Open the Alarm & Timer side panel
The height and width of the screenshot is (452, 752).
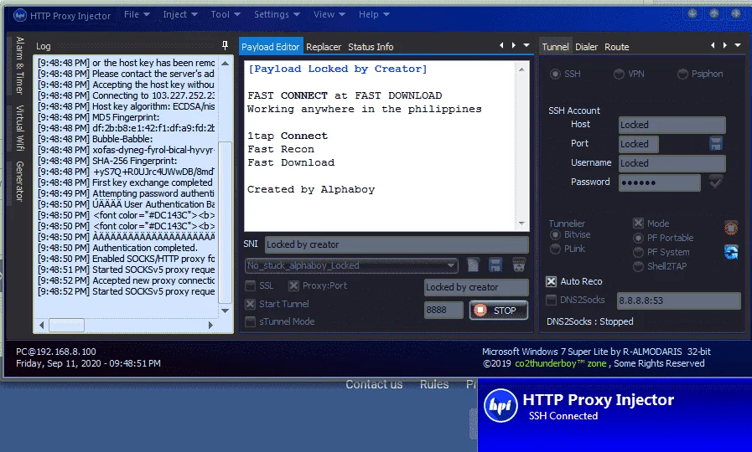pos(19,65)
